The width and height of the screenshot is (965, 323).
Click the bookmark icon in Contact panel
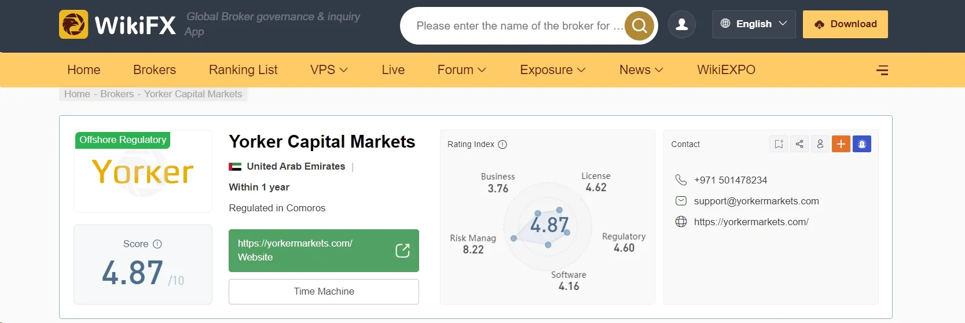(779, 144)
